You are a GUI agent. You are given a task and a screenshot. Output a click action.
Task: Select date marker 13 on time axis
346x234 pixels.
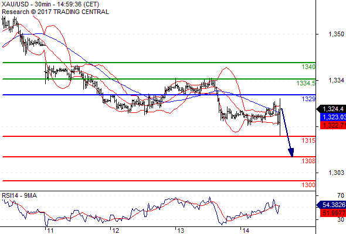tap(181, 230)
